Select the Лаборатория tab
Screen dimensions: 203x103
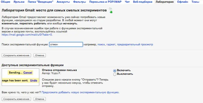coord(165,2)
